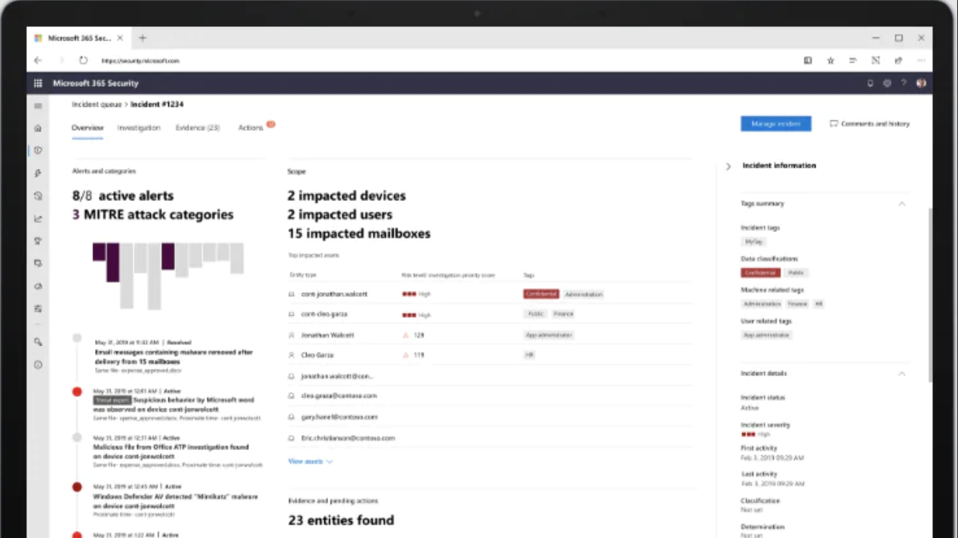Toggle the hamburger navigation menu
This screenshot has width=958, height=538.
coord(38,106)
